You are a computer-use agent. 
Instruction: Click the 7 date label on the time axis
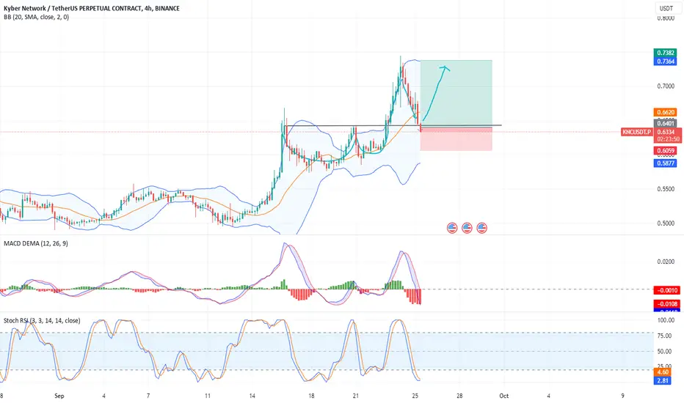148,396
